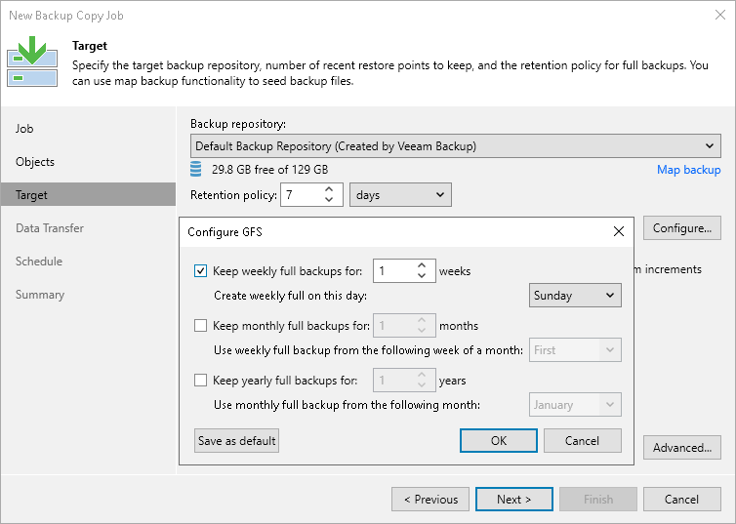This screenshot has height=524, width=736.
Task: Click 'Create weekly full on this day' label
Action: [x=290, y=296]
